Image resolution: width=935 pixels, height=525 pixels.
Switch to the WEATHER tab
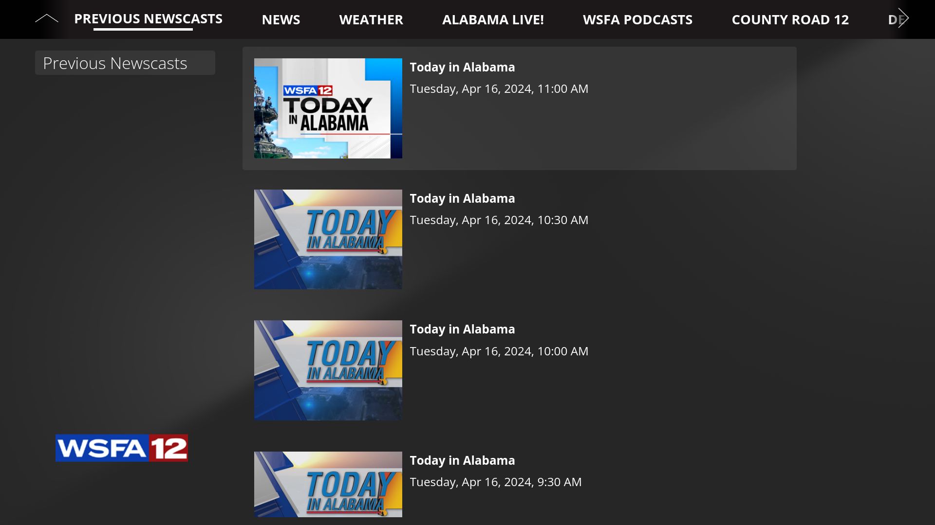[371, 19]
